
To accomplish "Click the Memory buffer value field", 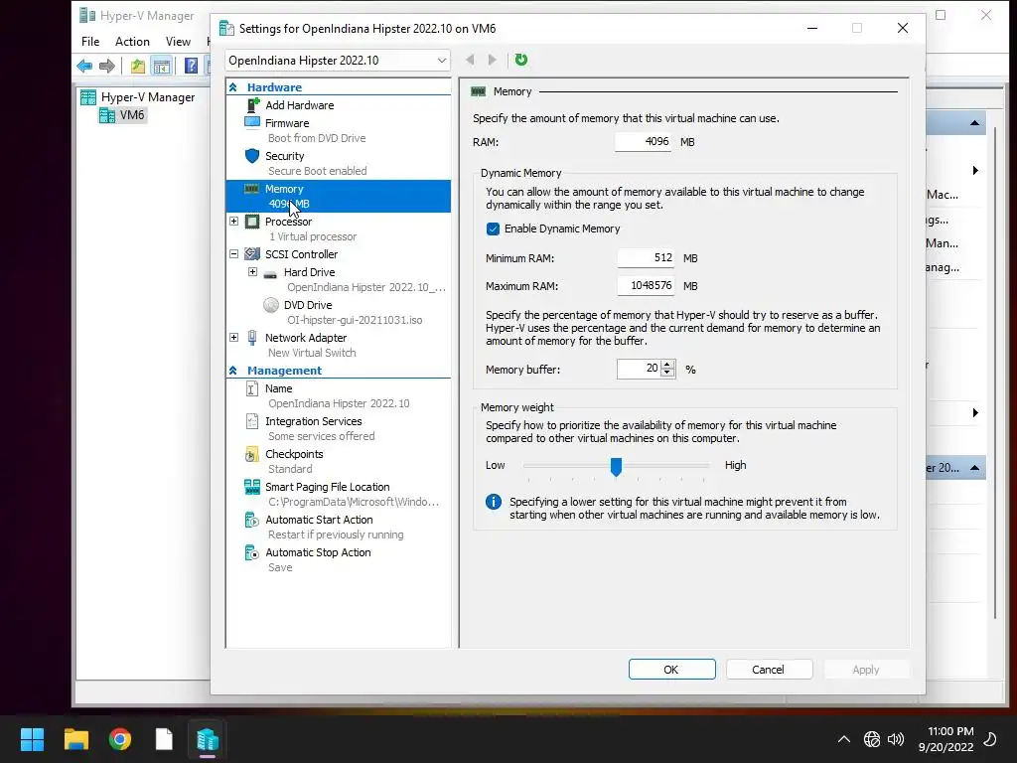I will point(639,370).
